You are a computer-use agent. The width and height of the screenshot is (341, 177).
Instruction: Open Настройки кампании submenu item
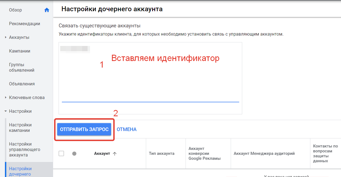(20, 128)
